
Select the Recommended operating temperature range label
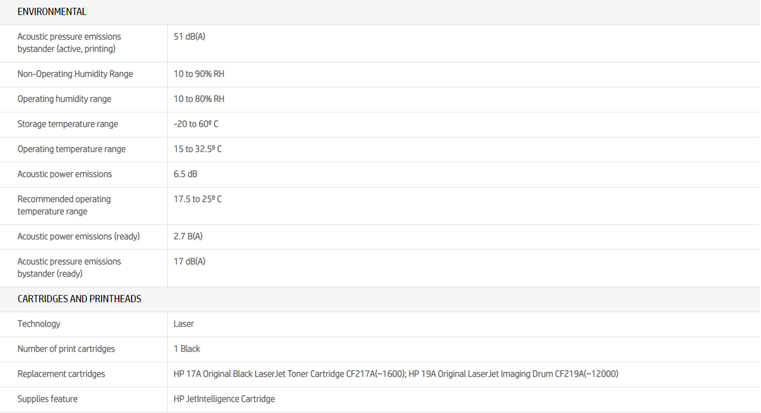(x=64, y=205)
